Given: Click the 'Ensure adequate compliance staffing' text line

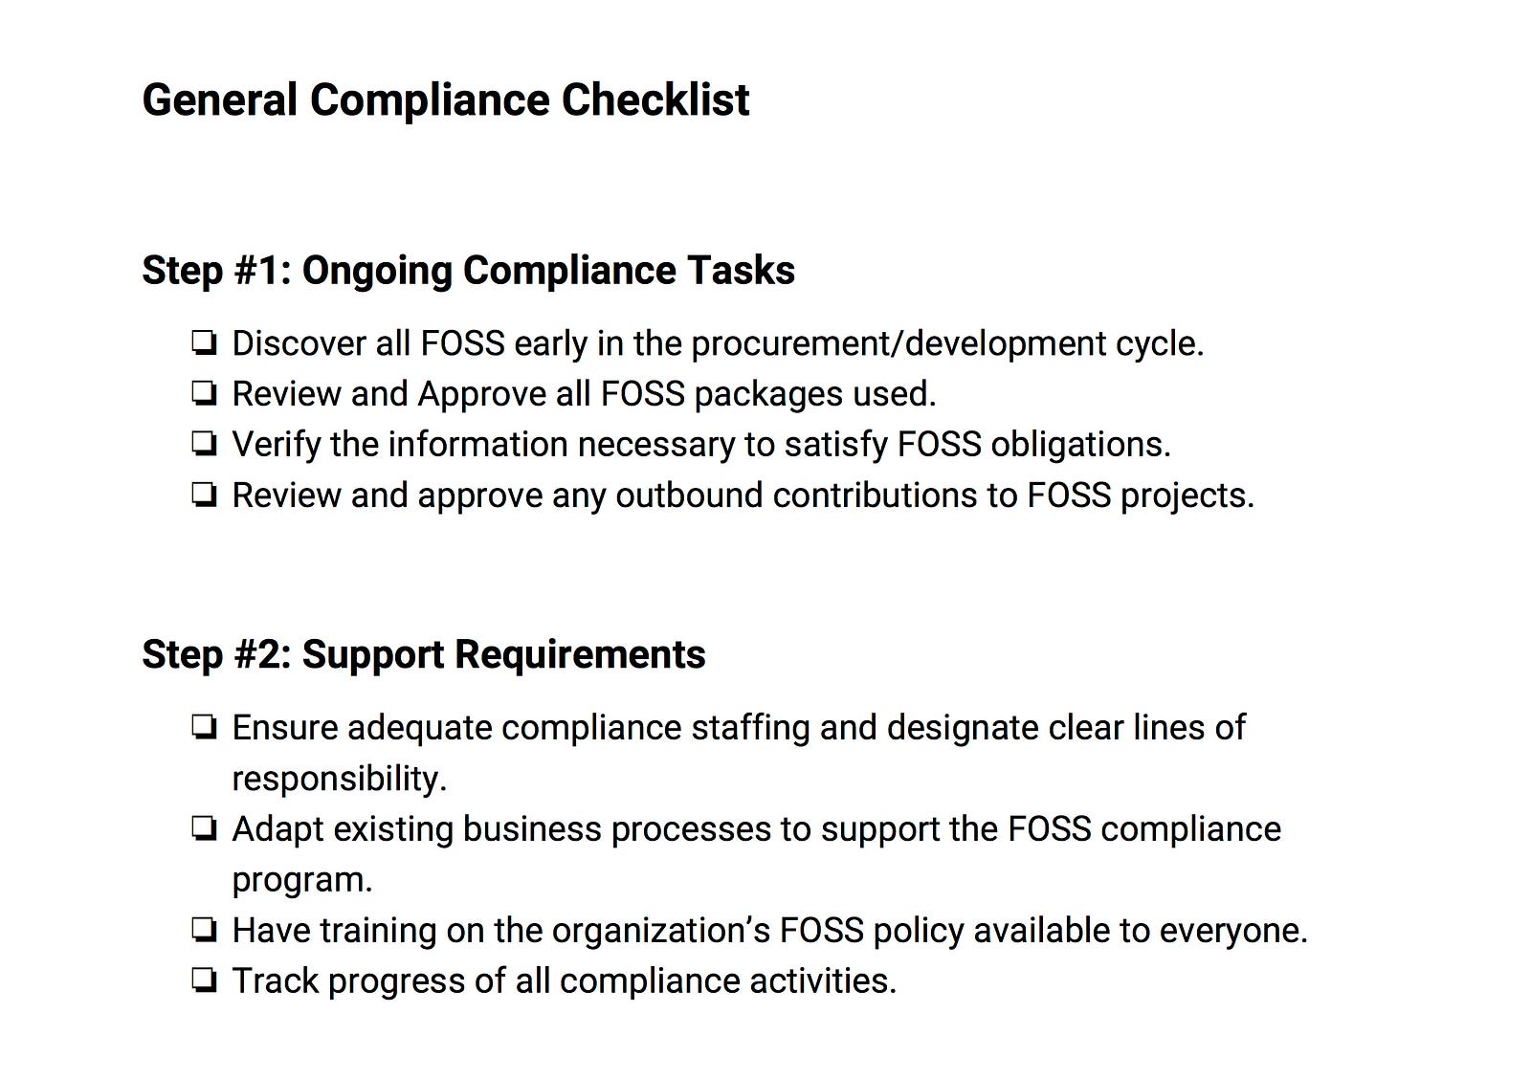Looking at the screenshot, I should [x=739, y=728].
